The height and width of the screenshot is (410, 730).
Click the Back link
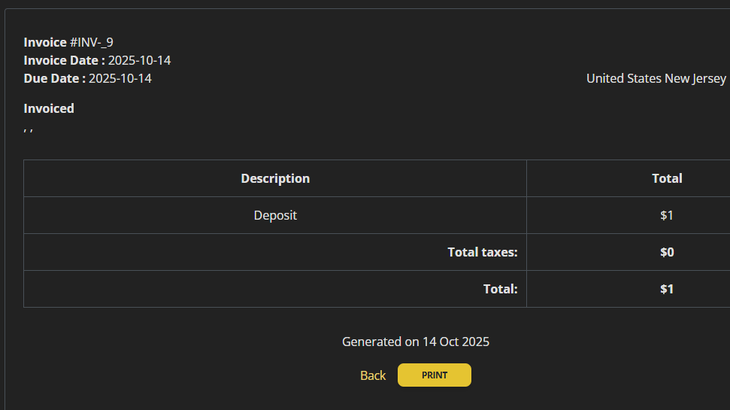click(372, 375)
